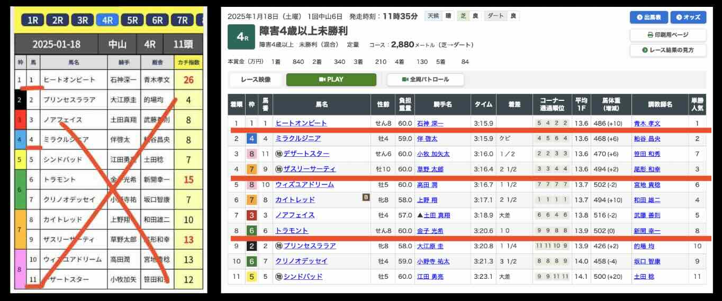This screenshot has width=722, height=301.
Task: Open jockey 小牧 加矢太 link
Action: (x=433, y=154)
